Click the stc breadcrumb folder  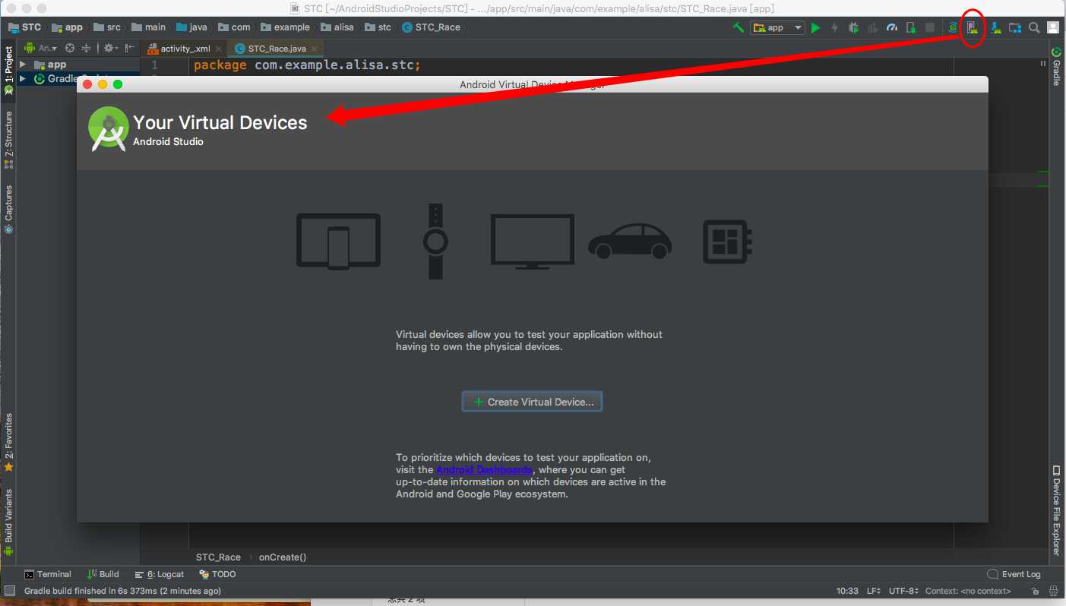(x=378, y=27)
